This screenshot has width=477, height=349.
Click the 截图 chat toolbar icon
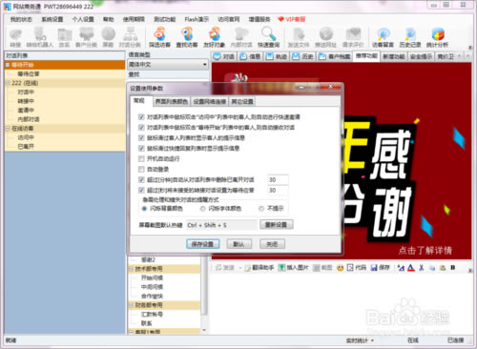pos(322,268)
